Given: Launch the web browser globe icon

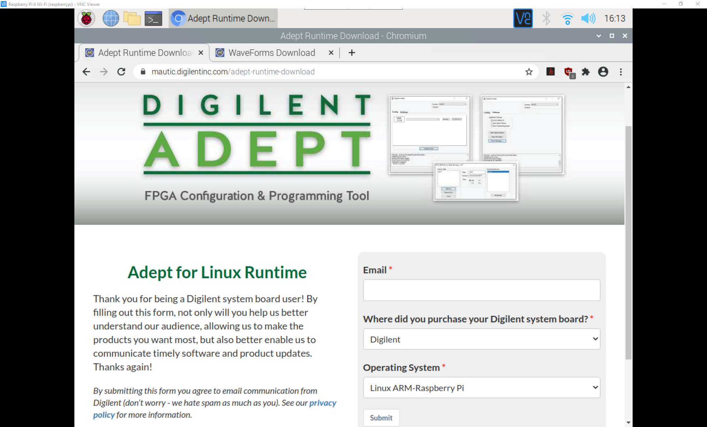Looking at the screenshot, I should pos(110,18).
